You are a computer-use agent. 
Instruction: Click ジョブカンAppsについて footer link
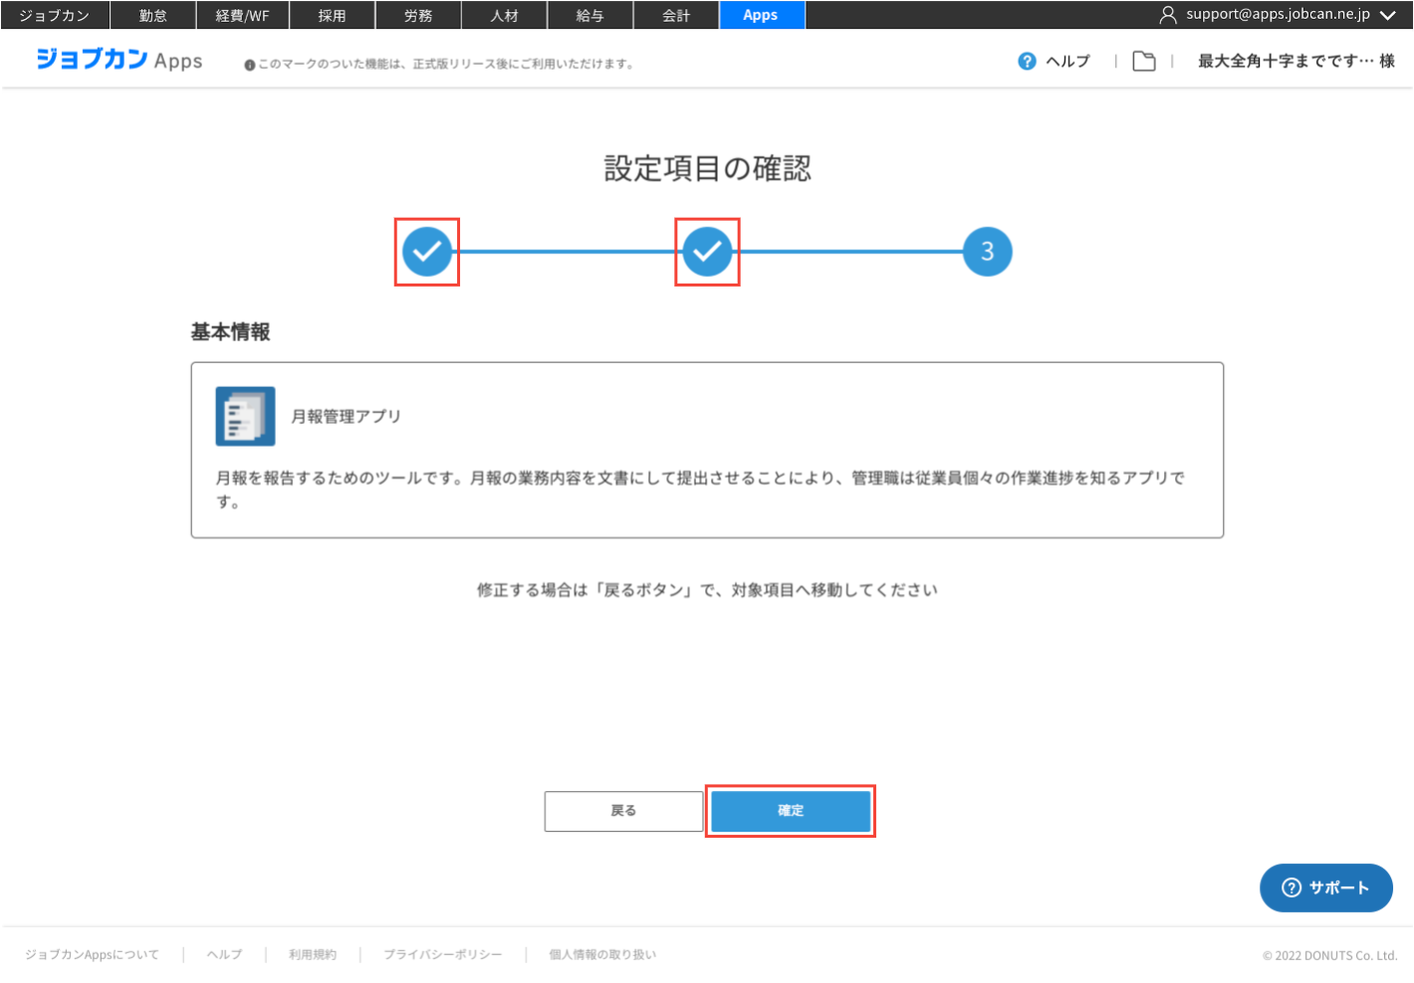point(92,954)
